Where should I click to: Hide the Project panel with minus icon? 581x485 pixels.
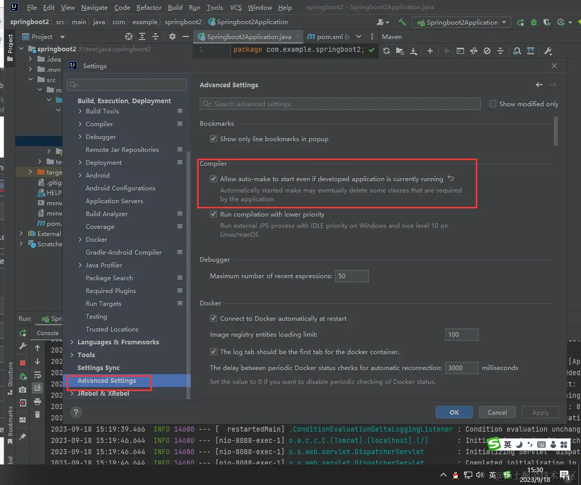[x=186, y=36]
